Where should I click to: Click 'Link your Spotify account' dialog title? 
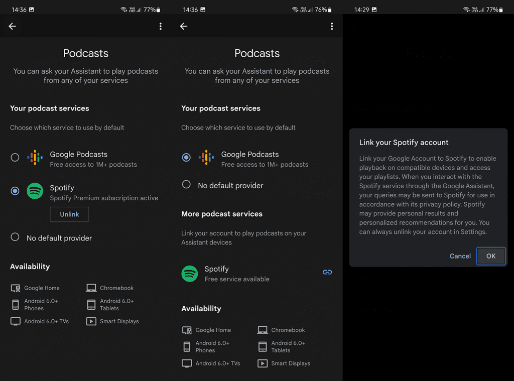(x=404, y=142)
